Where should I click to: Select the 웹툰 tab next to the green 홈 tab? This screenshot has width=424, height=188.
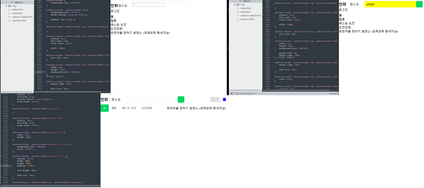[114, 108]
